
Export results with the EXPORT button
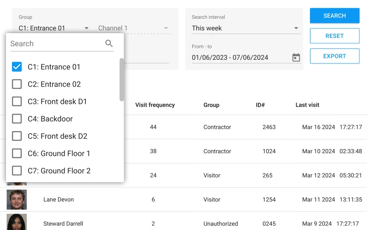point(334,56)
